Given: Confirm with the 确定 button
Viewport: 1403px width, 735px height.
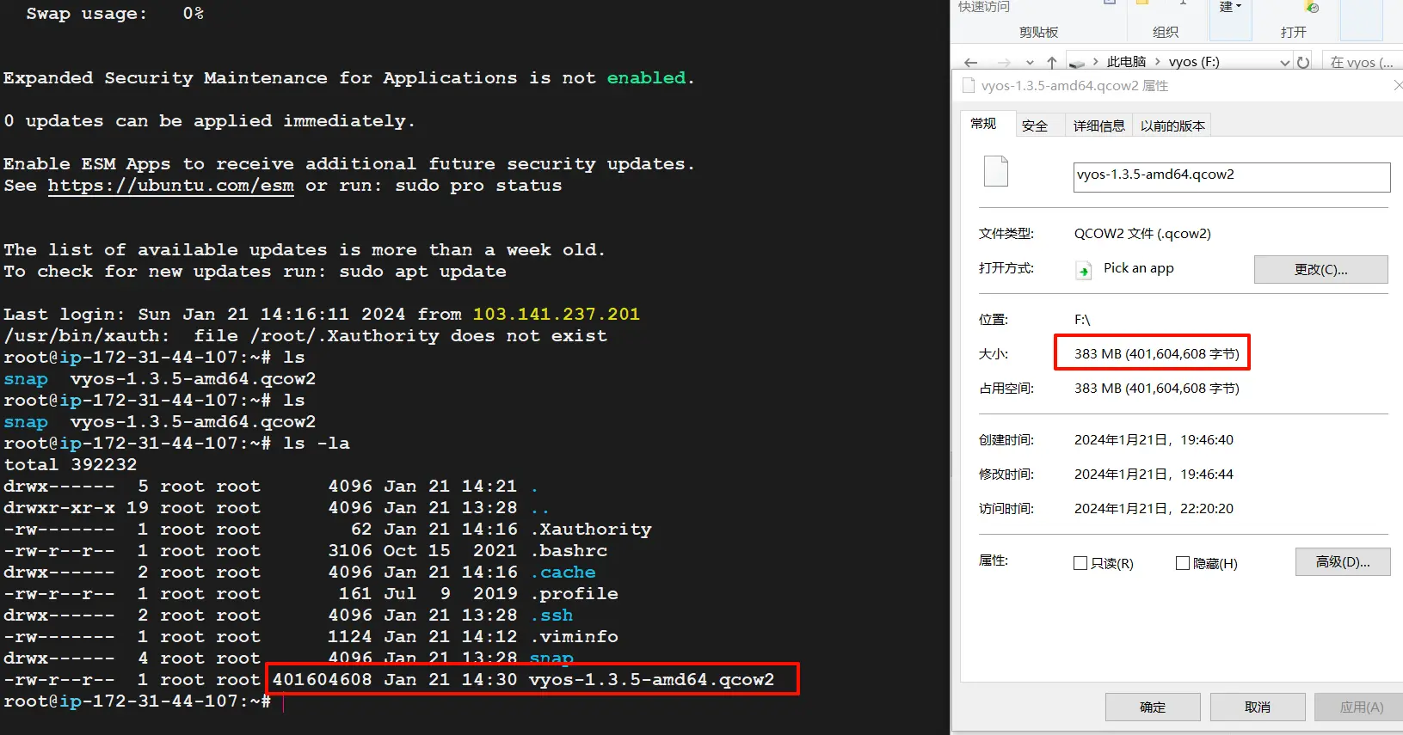Looking at the screenshot, I should click(x=1153, y=707).
